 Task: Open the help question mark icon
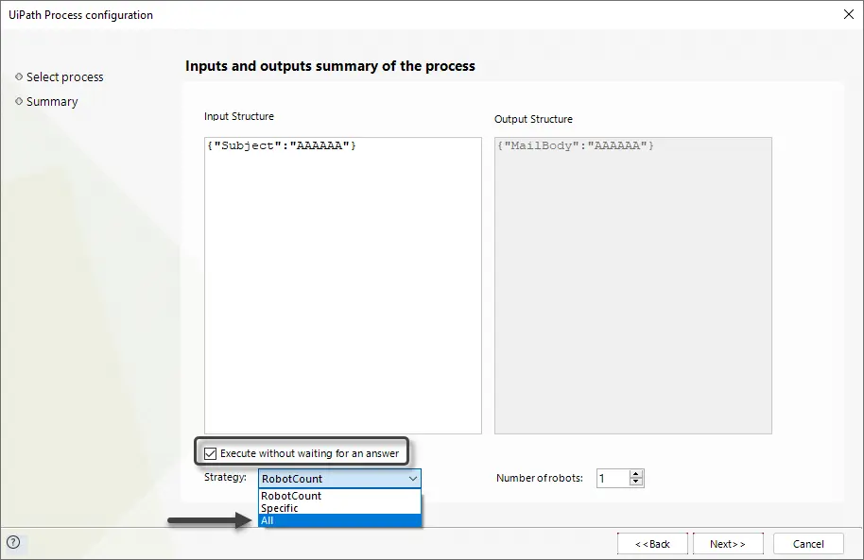[x=13, y=542]
